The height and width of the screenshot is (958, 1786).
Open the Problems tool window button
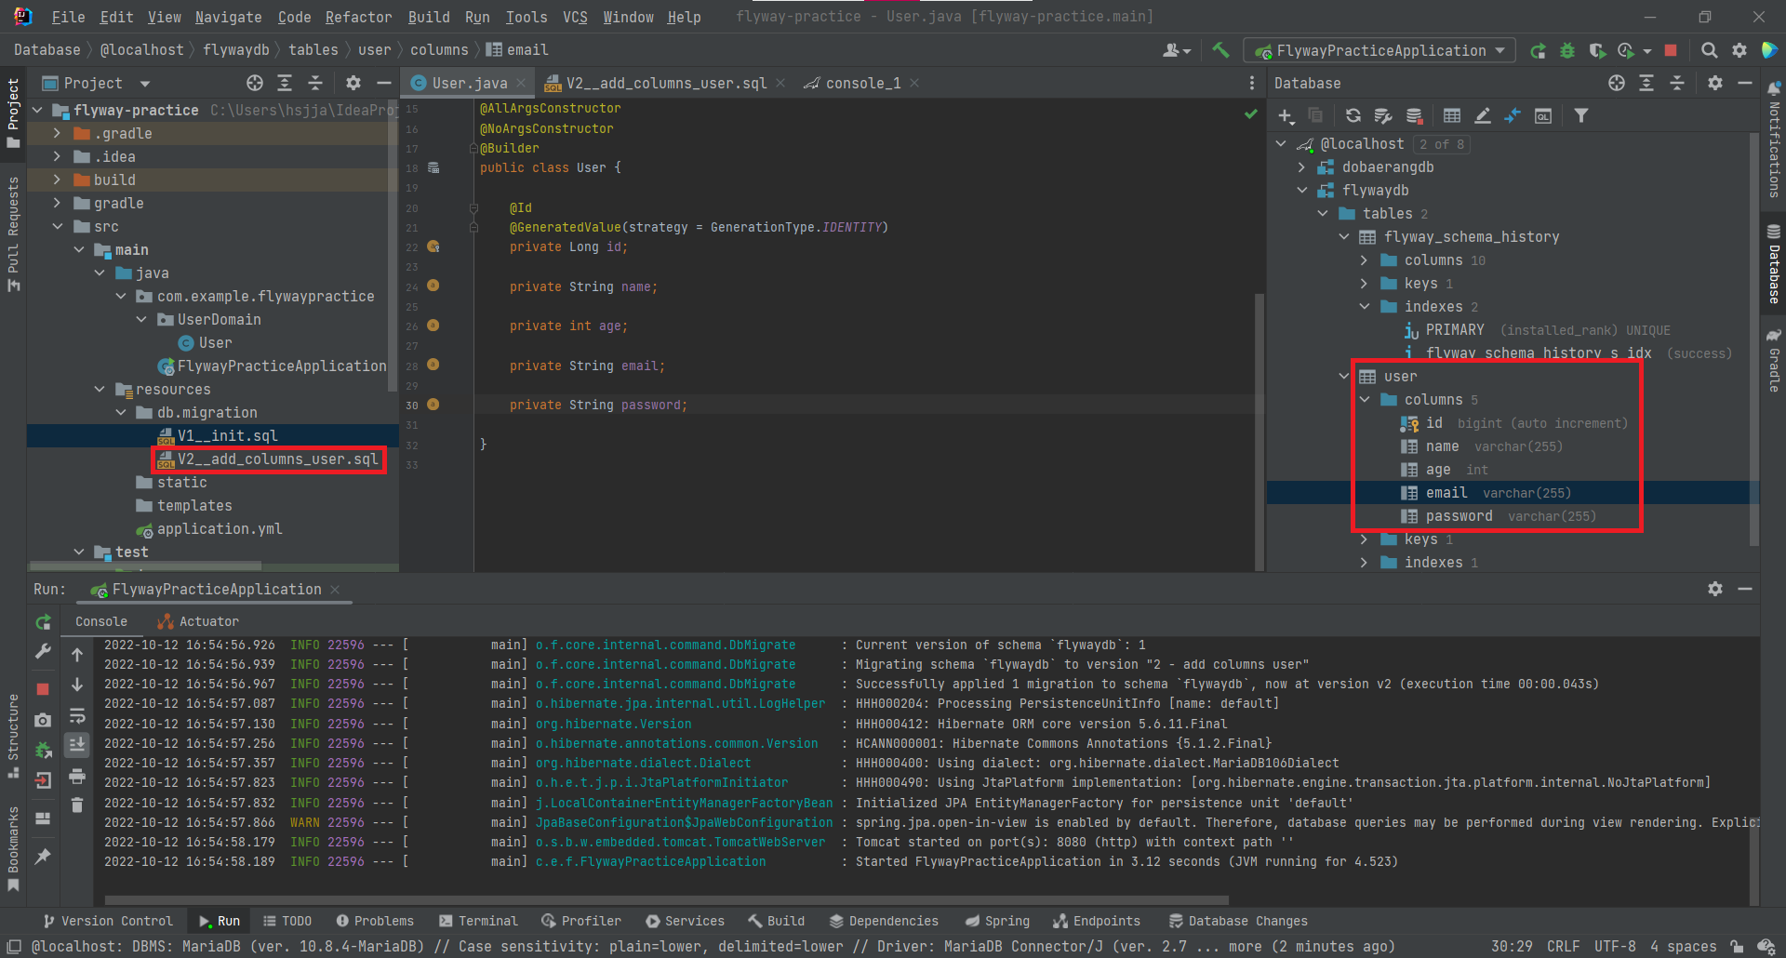click(x=375, y=921)
